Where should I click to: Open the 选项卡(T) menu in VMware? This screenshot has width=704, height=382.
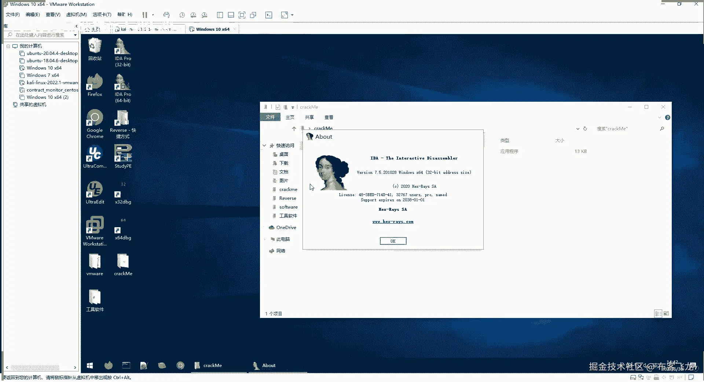click(x=102, y=15)
